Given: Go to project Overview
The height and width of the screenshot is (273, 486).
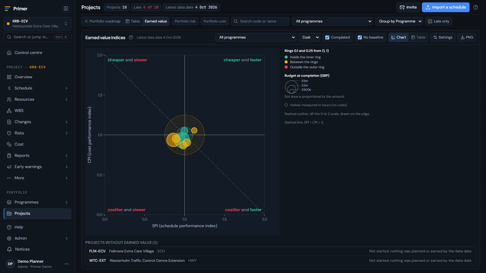Looking at the screenshot, I should pos(38,77).
